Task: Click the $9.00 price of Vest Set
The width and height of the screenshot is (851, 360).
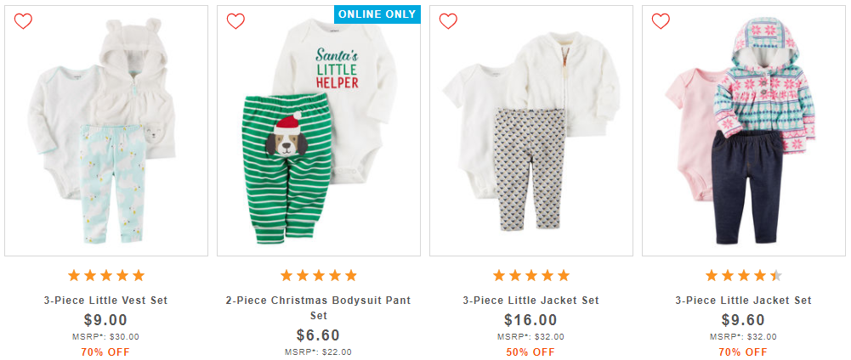Action: click(106, 320)
